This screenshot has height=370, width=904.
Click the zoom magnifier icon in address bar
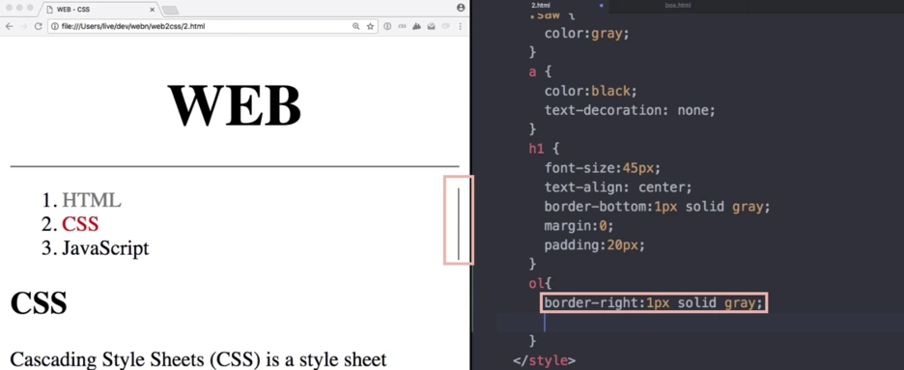coord(356,26)
